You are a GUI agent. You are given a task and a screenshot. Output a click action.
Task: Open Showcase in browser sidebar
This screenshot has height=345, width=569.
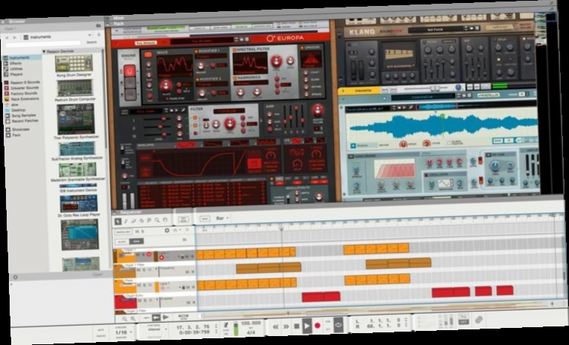21,129
